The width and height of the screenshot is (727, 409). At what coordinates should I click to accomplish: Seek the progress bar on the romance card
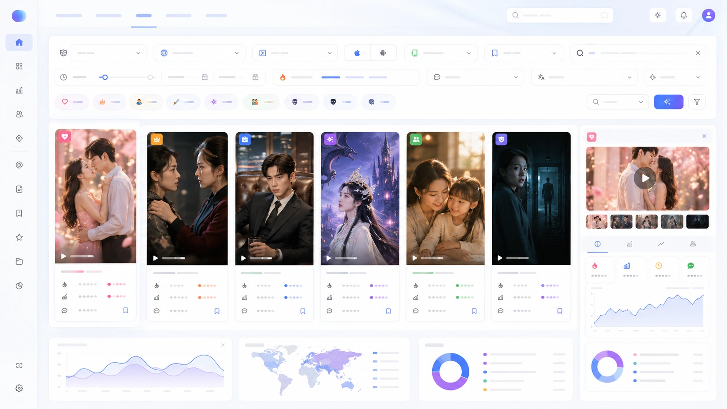tap(82, 256)
